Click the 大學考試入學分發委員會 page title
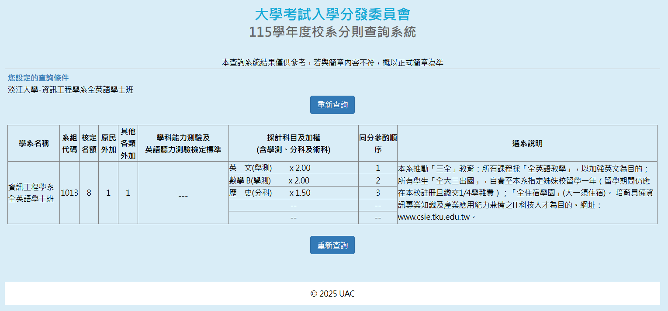668x311 pixels. tap(332, 14)
